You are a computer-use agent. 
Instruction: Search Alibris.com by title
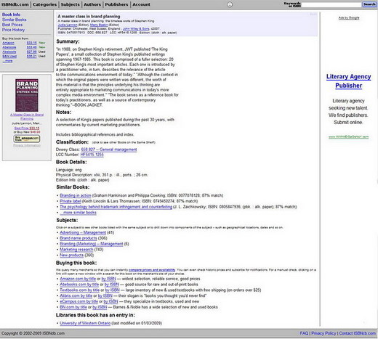[76, 295]
